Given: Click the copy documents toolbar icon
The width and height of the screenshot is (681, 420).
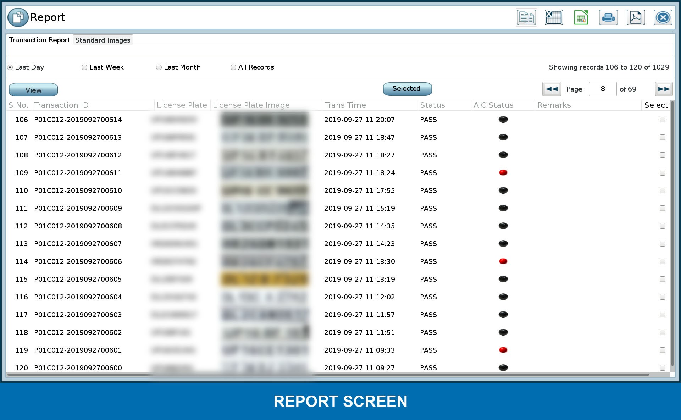Looking at the screenshot, I should 526,17.
